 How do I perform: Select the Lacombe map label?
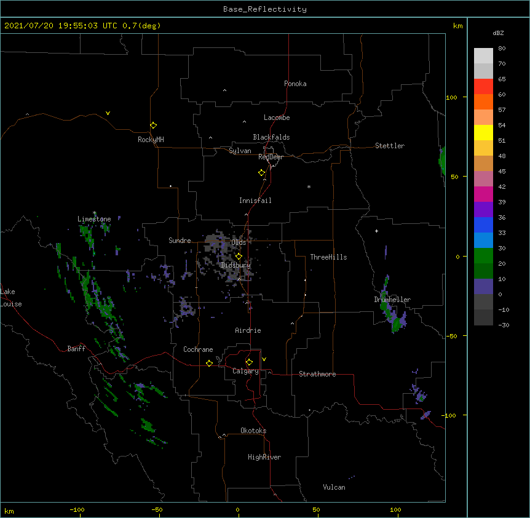pos(277,118)
